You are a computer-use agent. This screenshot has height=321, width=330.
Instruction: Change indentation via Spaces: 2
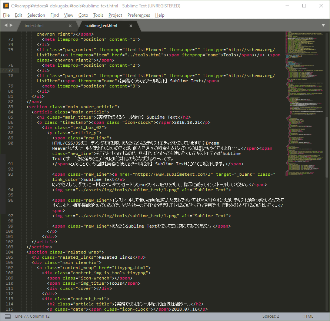271,316
